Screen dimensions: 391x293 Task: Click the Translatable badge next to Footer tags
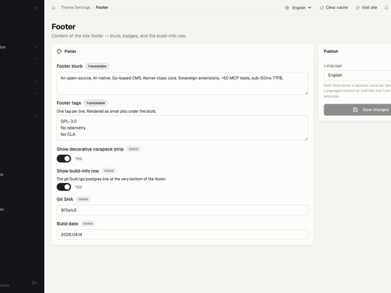tap(96, 103)
